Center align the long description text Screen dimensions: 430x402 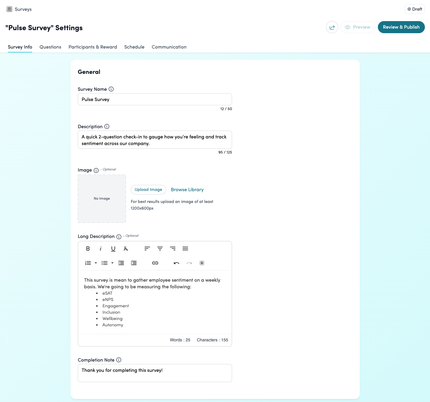(160, 248)
